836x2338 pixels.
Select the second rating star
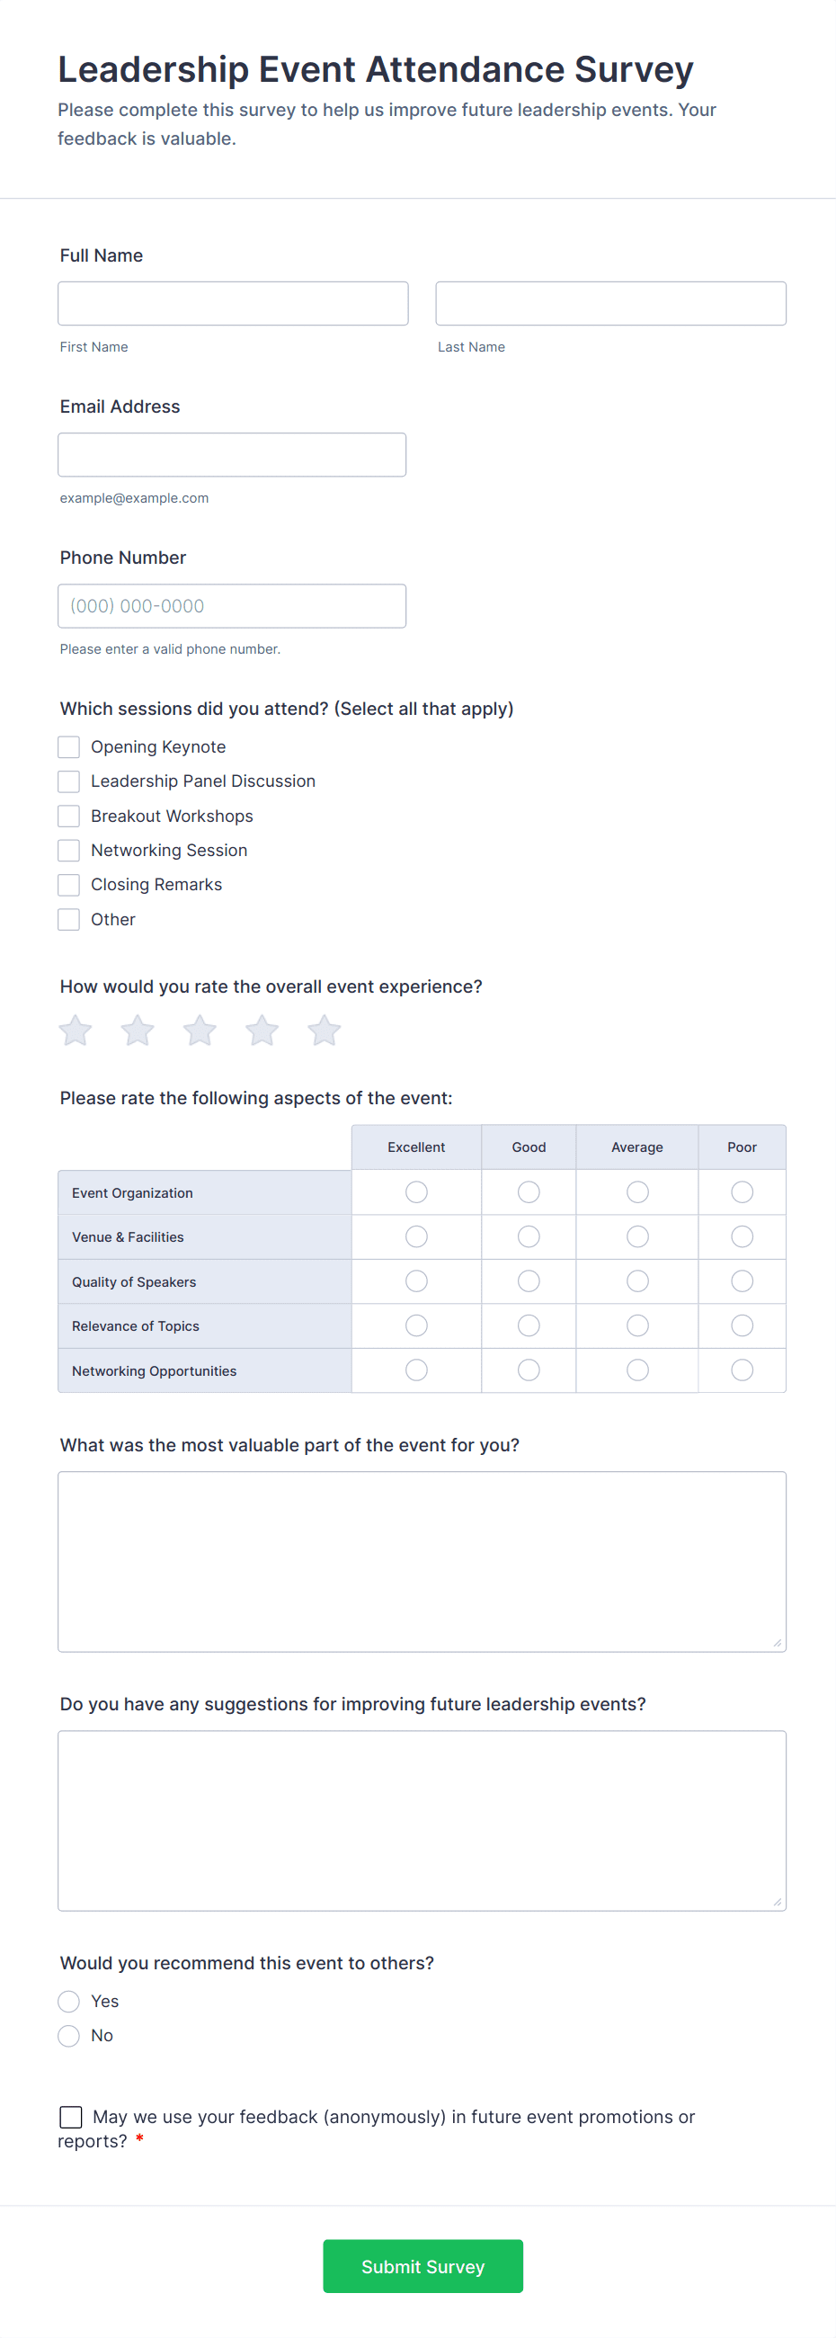pyautogui.click(x=138, y=1031)
